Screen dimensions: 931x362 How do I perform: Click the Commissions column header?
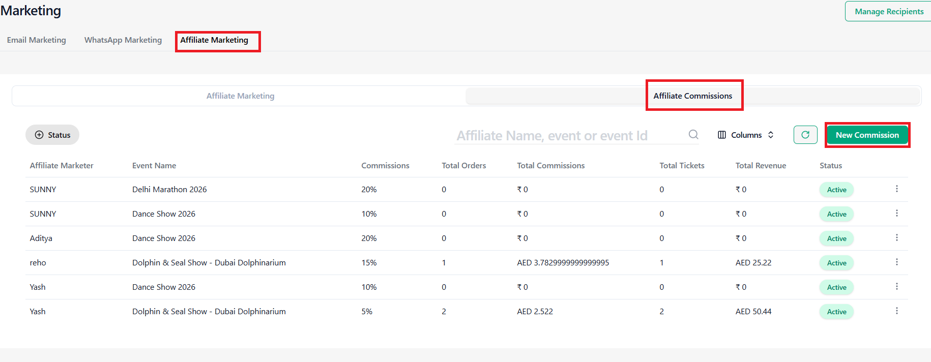pos(385,166)
